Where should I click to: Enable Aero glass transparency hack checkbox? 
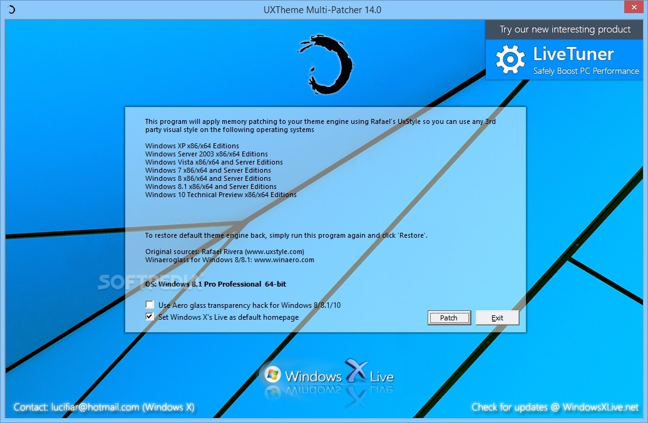coord(150,305)
